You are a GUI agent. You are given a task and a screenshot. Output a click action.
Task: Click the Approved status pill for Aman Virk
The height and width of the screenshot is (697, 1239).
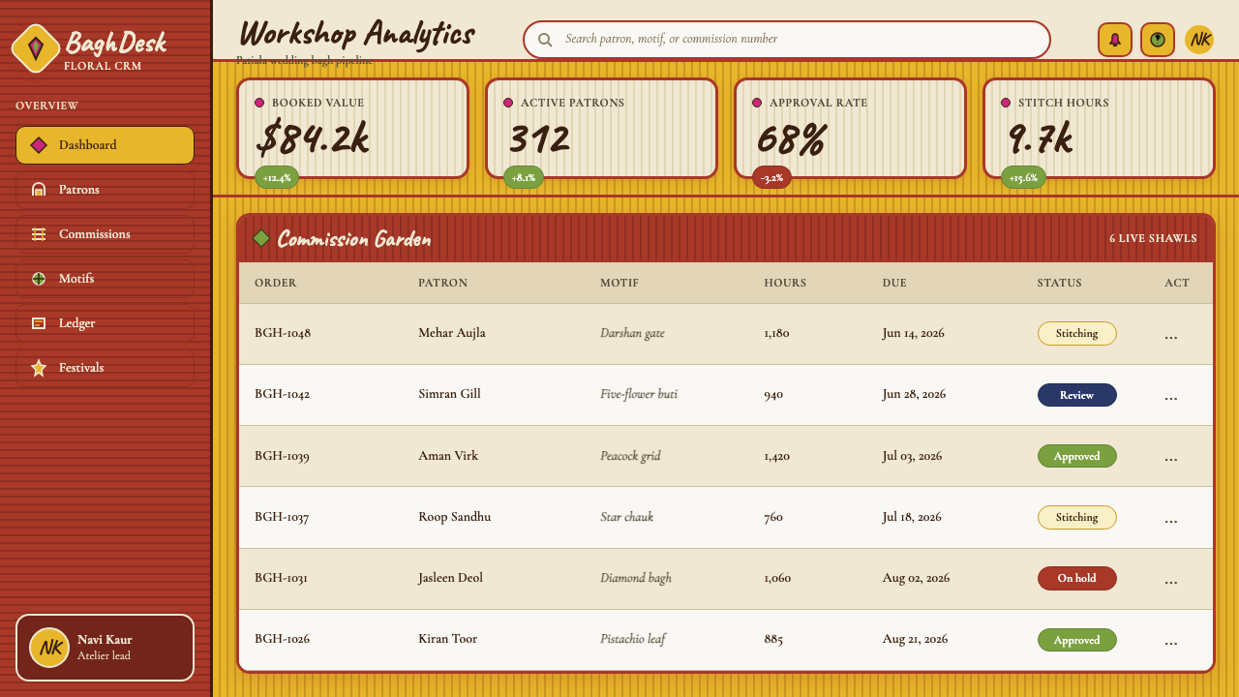tap(1077, 456)
